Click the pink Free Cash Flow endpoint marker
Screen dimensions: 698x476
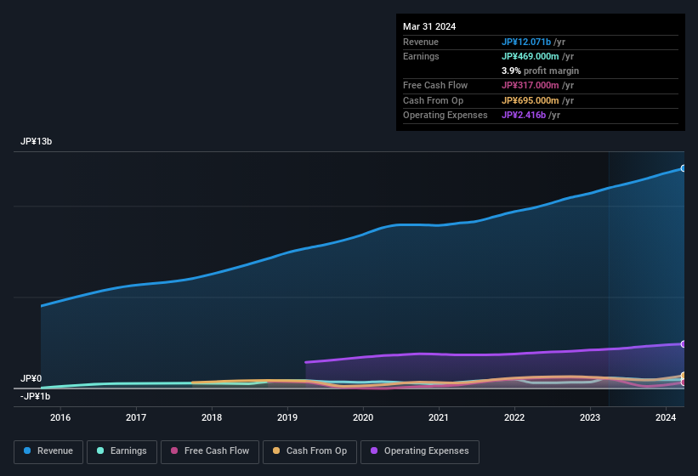(x=683, y=382)
